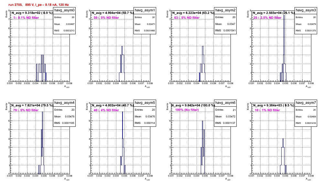Viewport: 322px width, 185px height.
Task: Click the N_avg = 4.002e+04 label
Action: (113, 105)
